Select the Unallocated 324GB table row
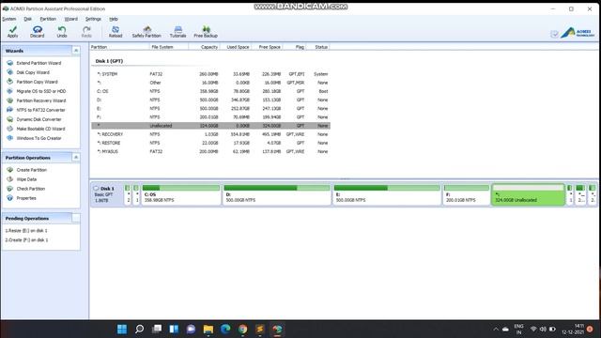Viewport: 601px width, 338px height. [210, 126]
